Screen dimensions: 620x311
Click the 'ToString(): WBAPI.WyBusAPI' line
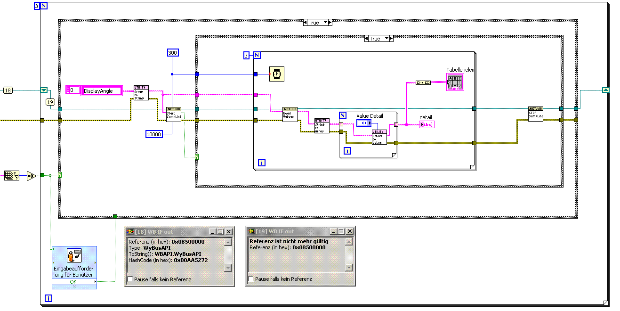(165, 254)
